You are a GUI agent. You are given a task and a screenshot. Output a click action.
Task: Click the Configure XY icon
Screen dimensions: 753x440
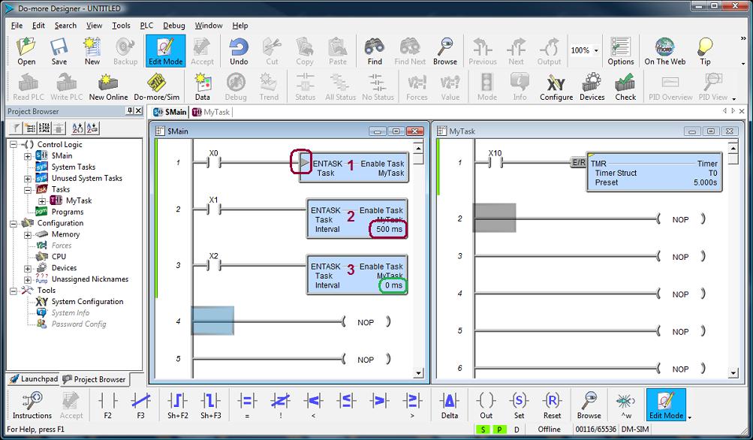click(x=556, y=86)
